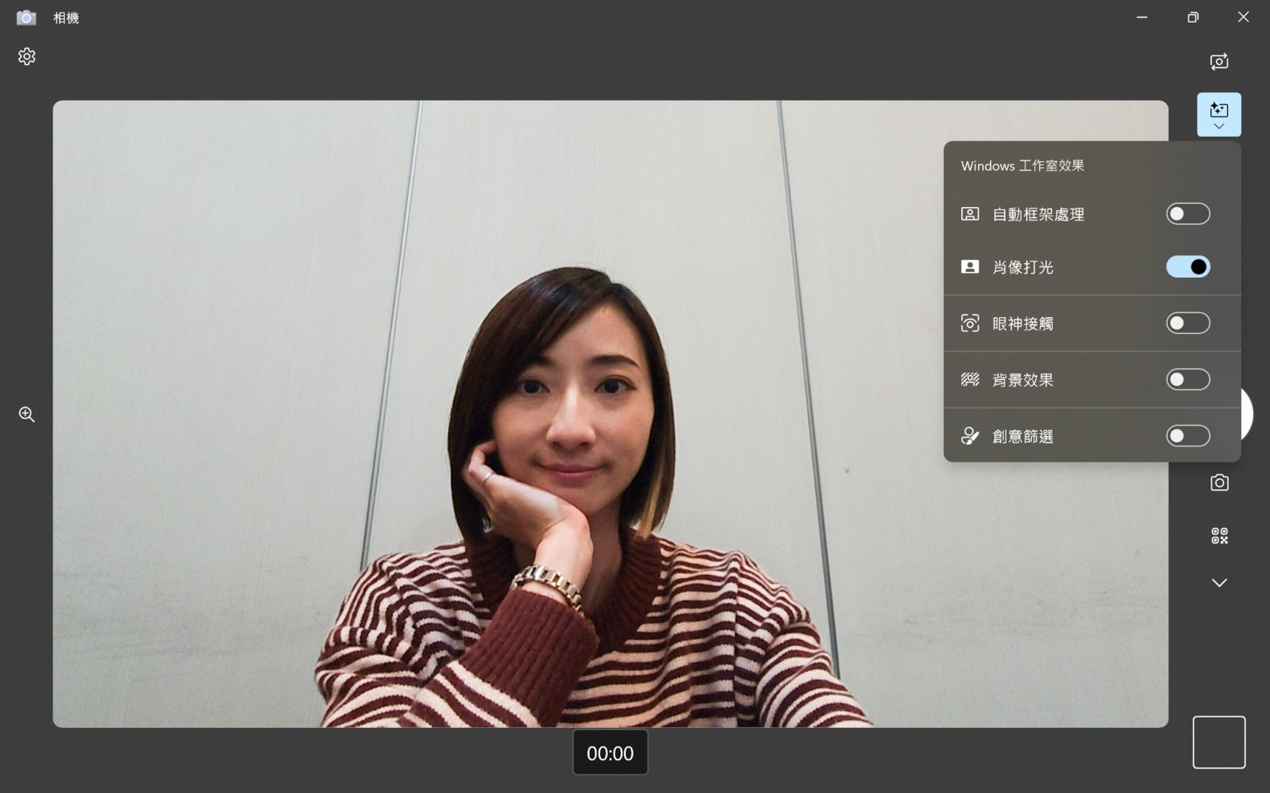Click the Windows 工作室效果 heading
The height and width of the screenshot is (793, 1270).
tap(1022, 166)
